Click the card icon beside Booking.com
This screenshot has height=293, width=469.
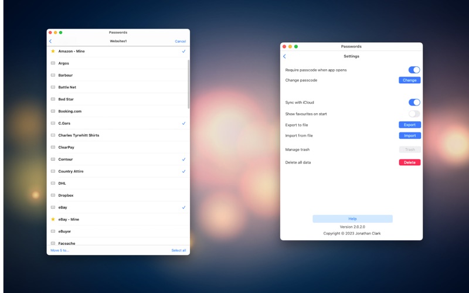coord(53,111)
